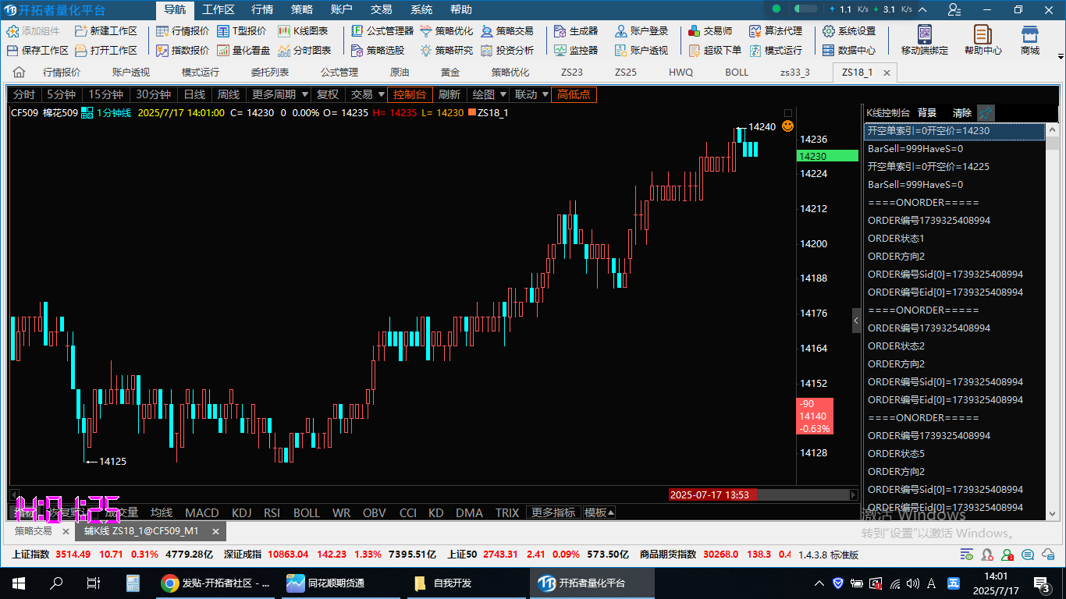Launch the 公式管理器 formula manager
This screenshot has width=1066, height=599.
[x=382, y=31]
